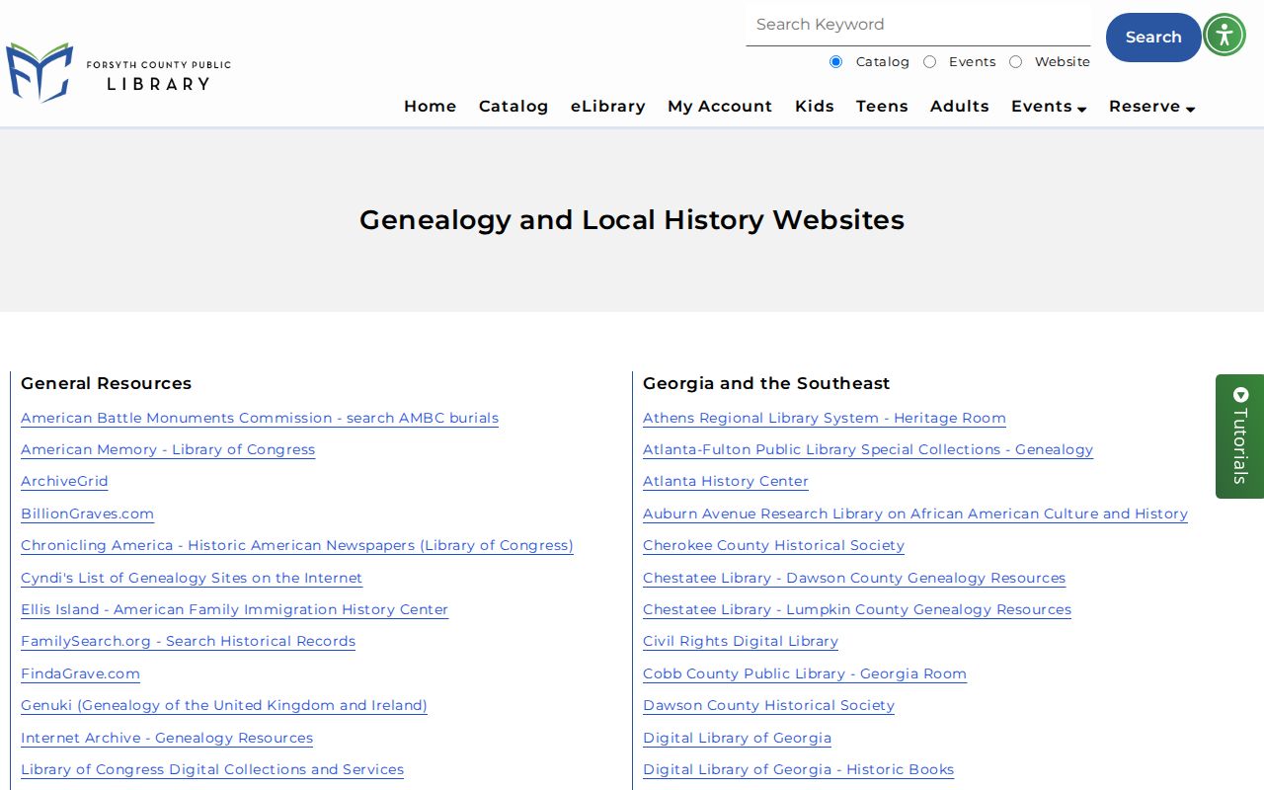Open Ellis Island immigration history link
Image resolution: width=1264 pixels, height=790 pixels.
click(234, 609)
